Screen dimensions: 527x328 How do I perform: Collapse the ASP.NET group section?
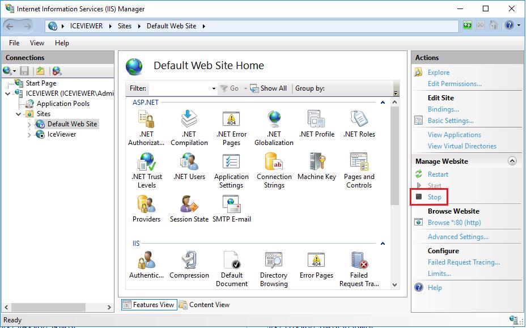(382, 103)
